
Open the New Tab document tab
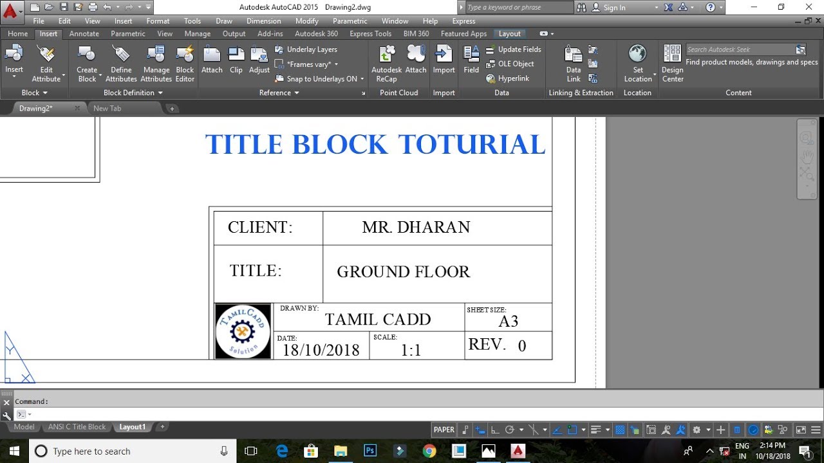coord(107,108)
